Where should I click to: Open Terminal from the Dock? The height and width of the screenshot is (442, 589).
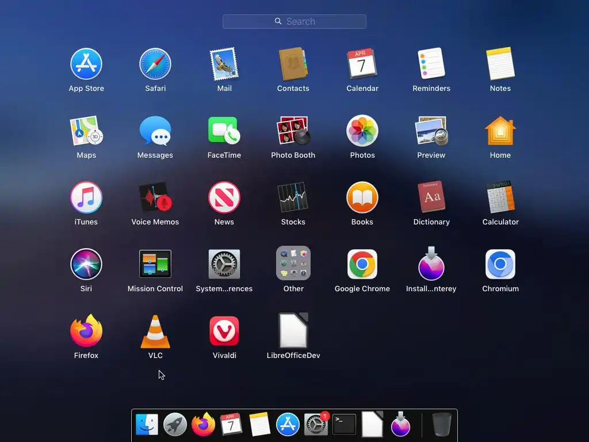click(344, 424)
